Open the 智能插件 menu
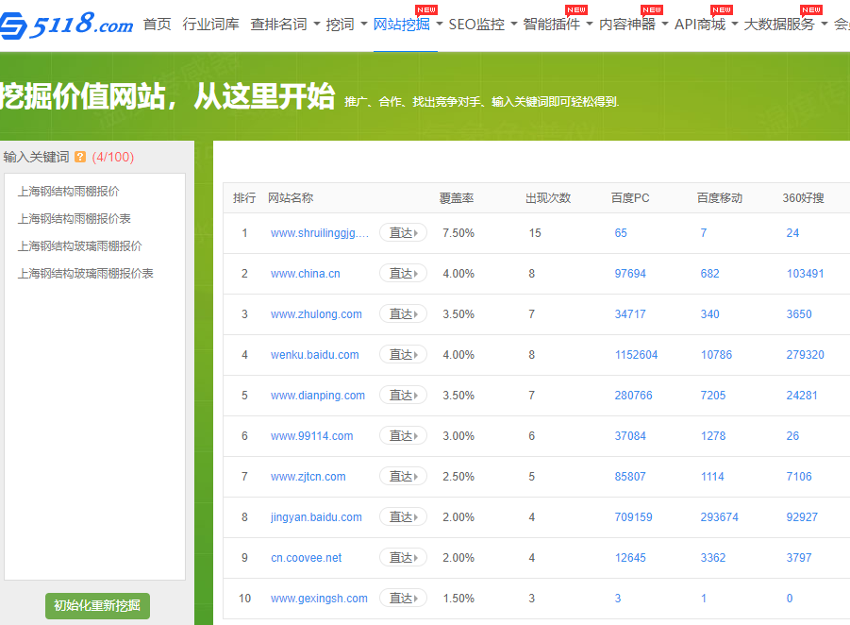Screen dimensions: 850x625 [551, 25]
